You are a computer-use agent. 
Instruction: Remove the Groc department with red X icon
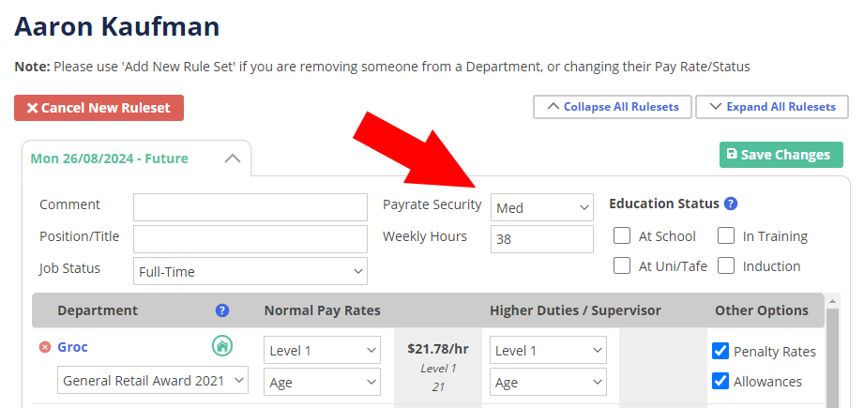point(44,348)
